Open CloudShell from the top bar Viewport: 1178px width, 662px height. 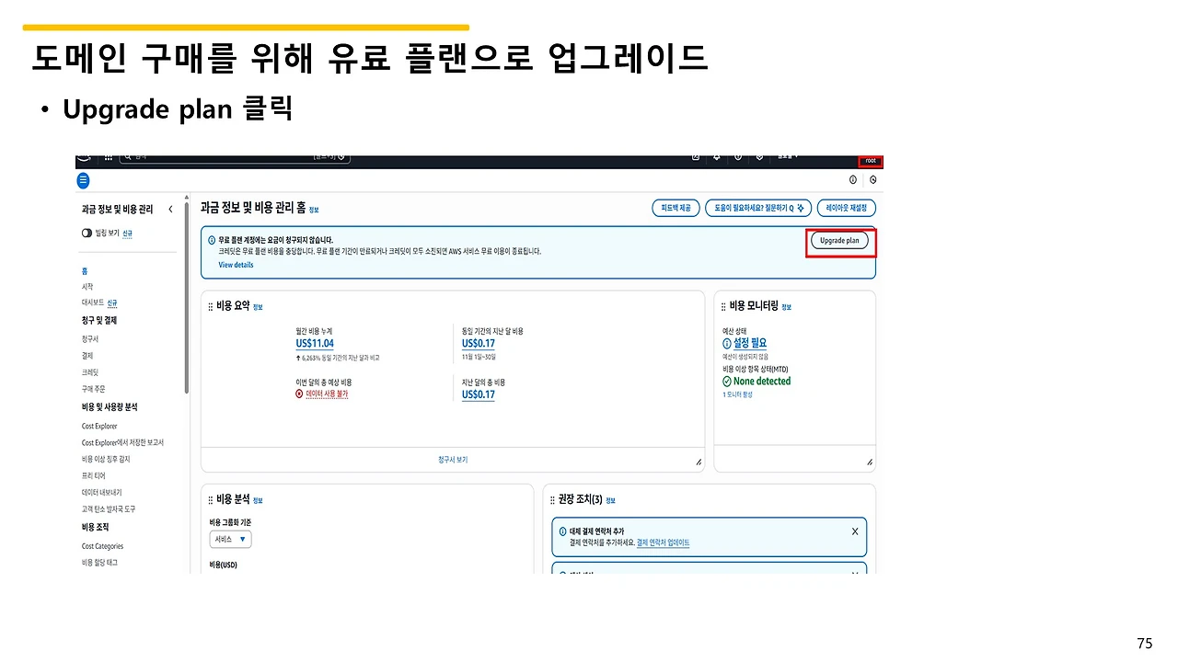click(x=696, y=157)
